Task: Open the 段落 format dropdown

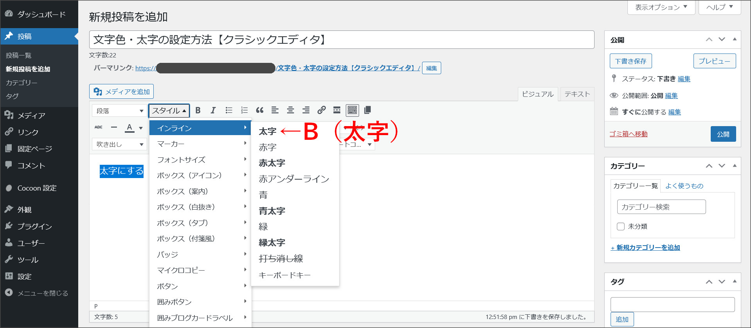Action: pos(119,111)
